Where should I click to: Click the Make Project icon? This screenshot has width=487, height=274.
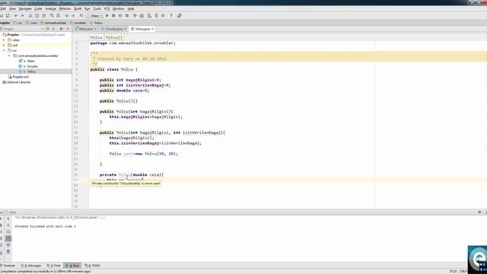(81, 15)
